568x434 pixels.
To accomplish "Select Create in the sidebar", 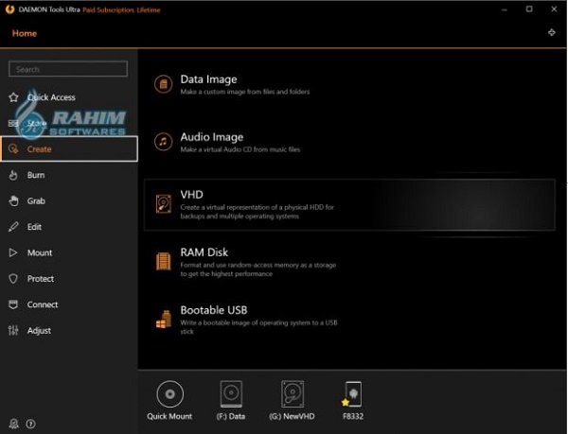I will pos(69,149).
